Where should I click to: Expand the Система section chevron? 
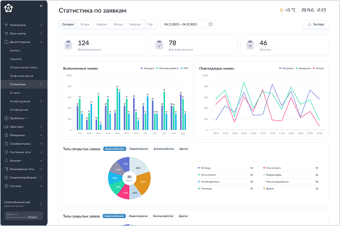tap(41, 186)
